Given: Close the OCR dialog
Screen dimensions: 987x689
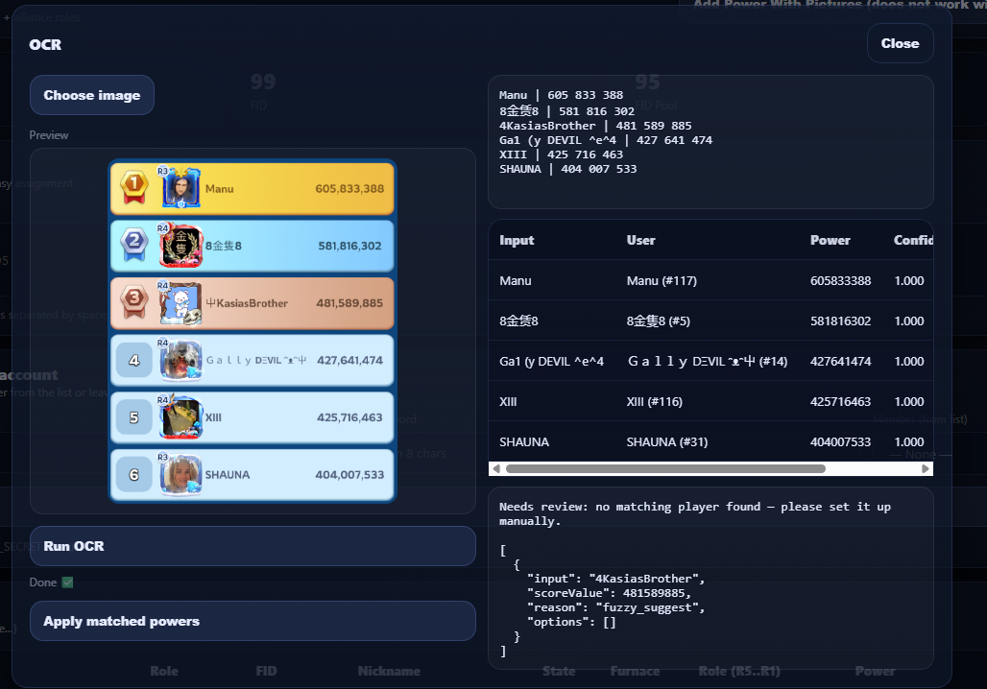Looking at the screenshot, I should click(x=900, y=43).
